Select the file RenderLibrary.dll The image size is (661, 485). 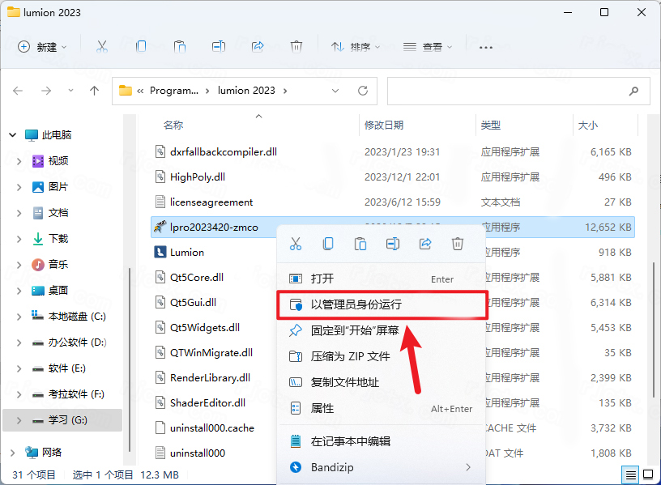pyautogui.click(x=210, y=377)
